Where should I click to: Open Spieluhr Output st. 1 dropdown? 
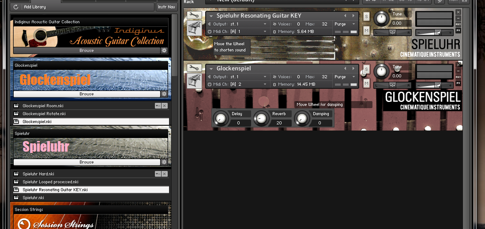tap(237, 24)
